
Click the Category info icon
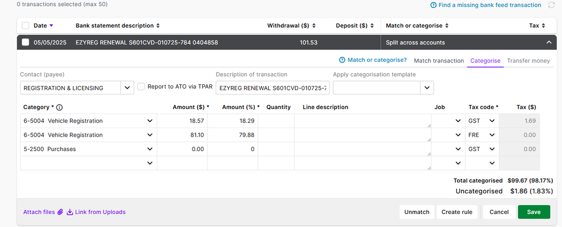(60, 107)
